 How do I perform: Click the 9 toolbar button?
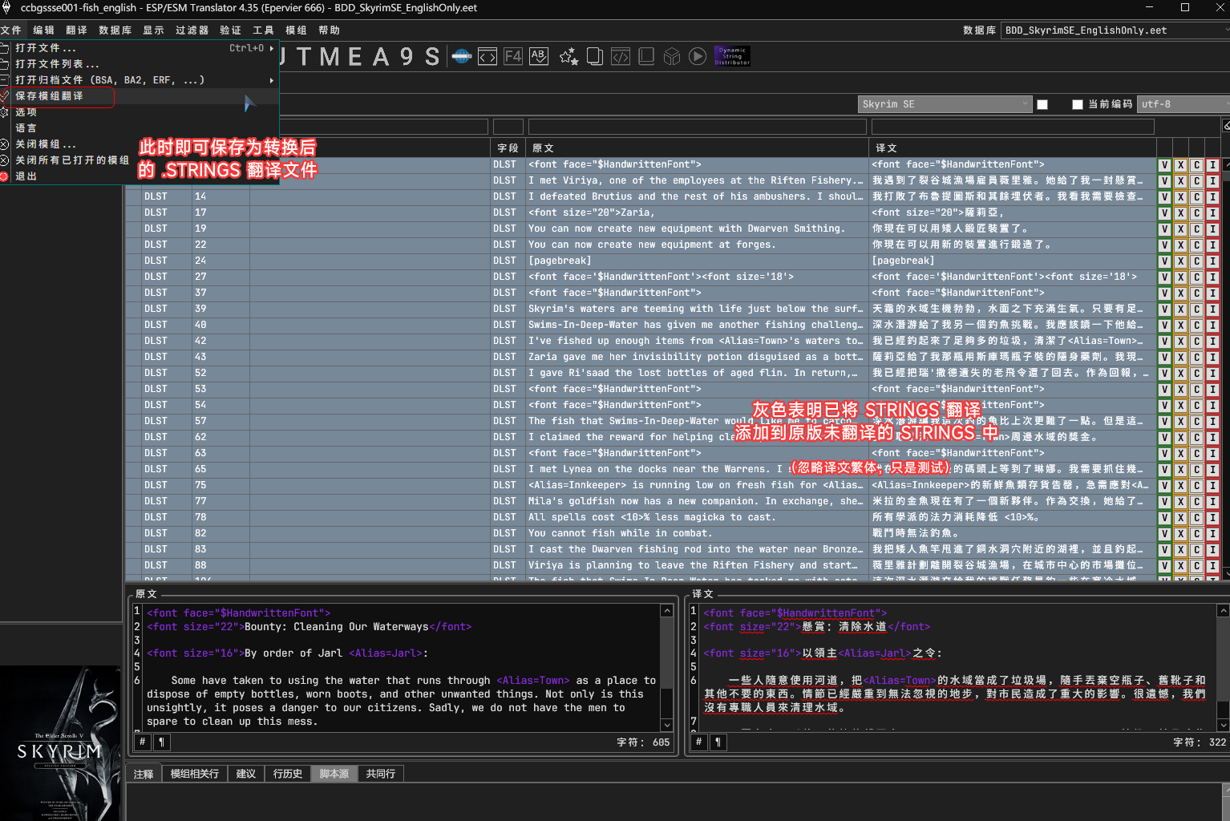(x=407, y=57)
